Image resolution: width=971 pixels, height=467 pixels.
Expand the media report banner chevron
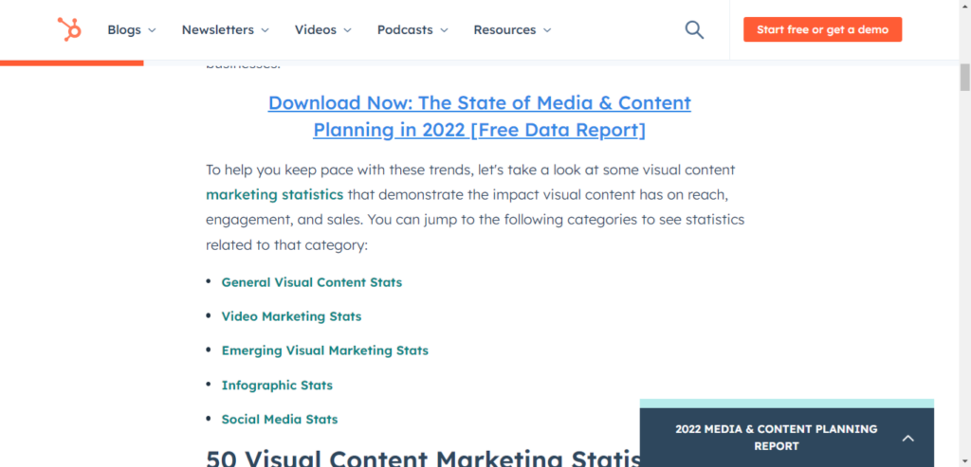pos(907,438)
